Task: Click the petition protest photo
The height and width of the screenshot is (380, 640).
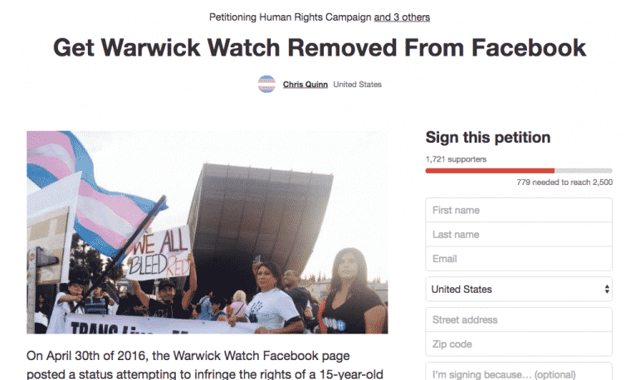Action: tap(208, 232)
